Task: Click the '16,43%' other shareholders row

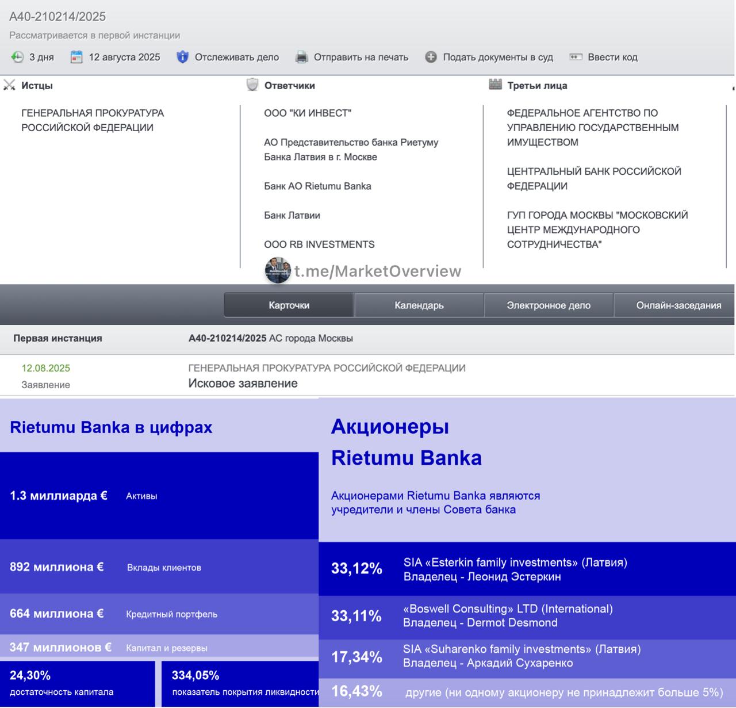Action: coord(527,692)
